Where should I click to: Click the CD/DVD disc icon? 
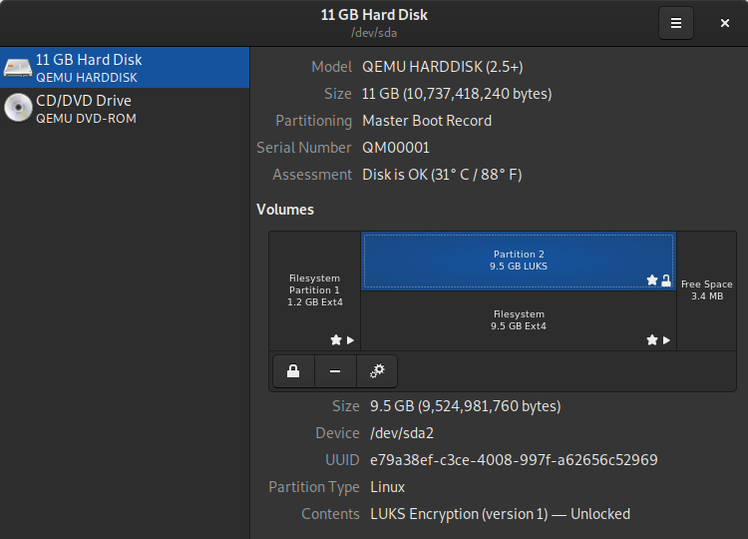(x=18, y=108)
